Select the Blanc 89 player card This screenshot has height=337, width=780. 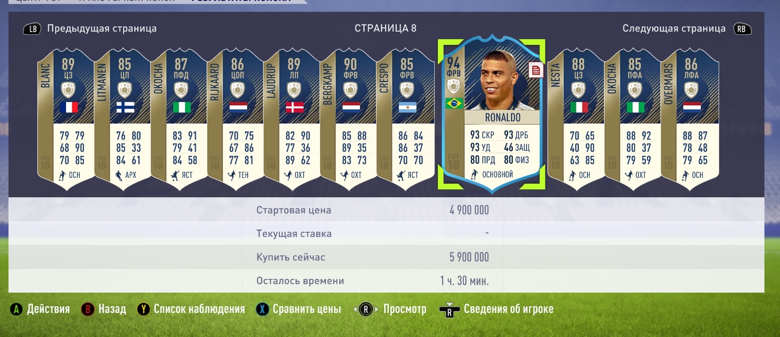pyautogui.click(x=66, y=119)
